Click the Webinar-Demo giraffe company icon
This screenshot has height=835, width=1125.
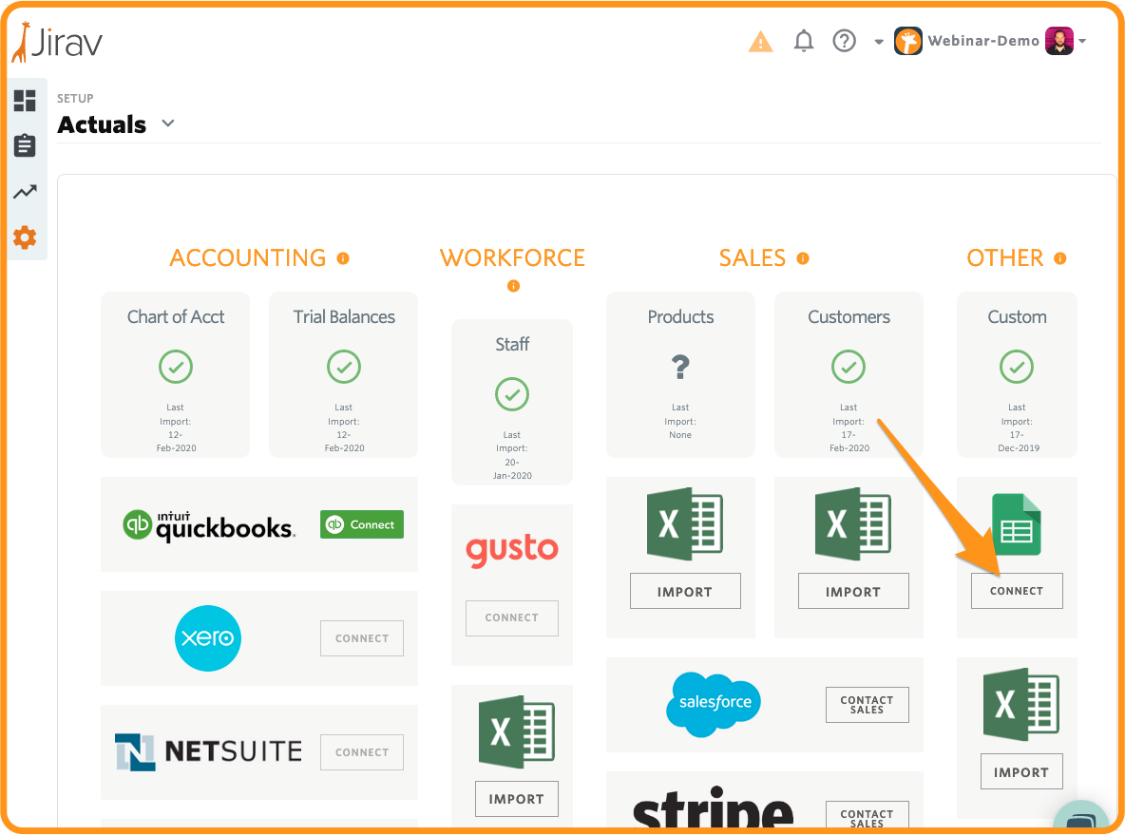click(908, 41)
